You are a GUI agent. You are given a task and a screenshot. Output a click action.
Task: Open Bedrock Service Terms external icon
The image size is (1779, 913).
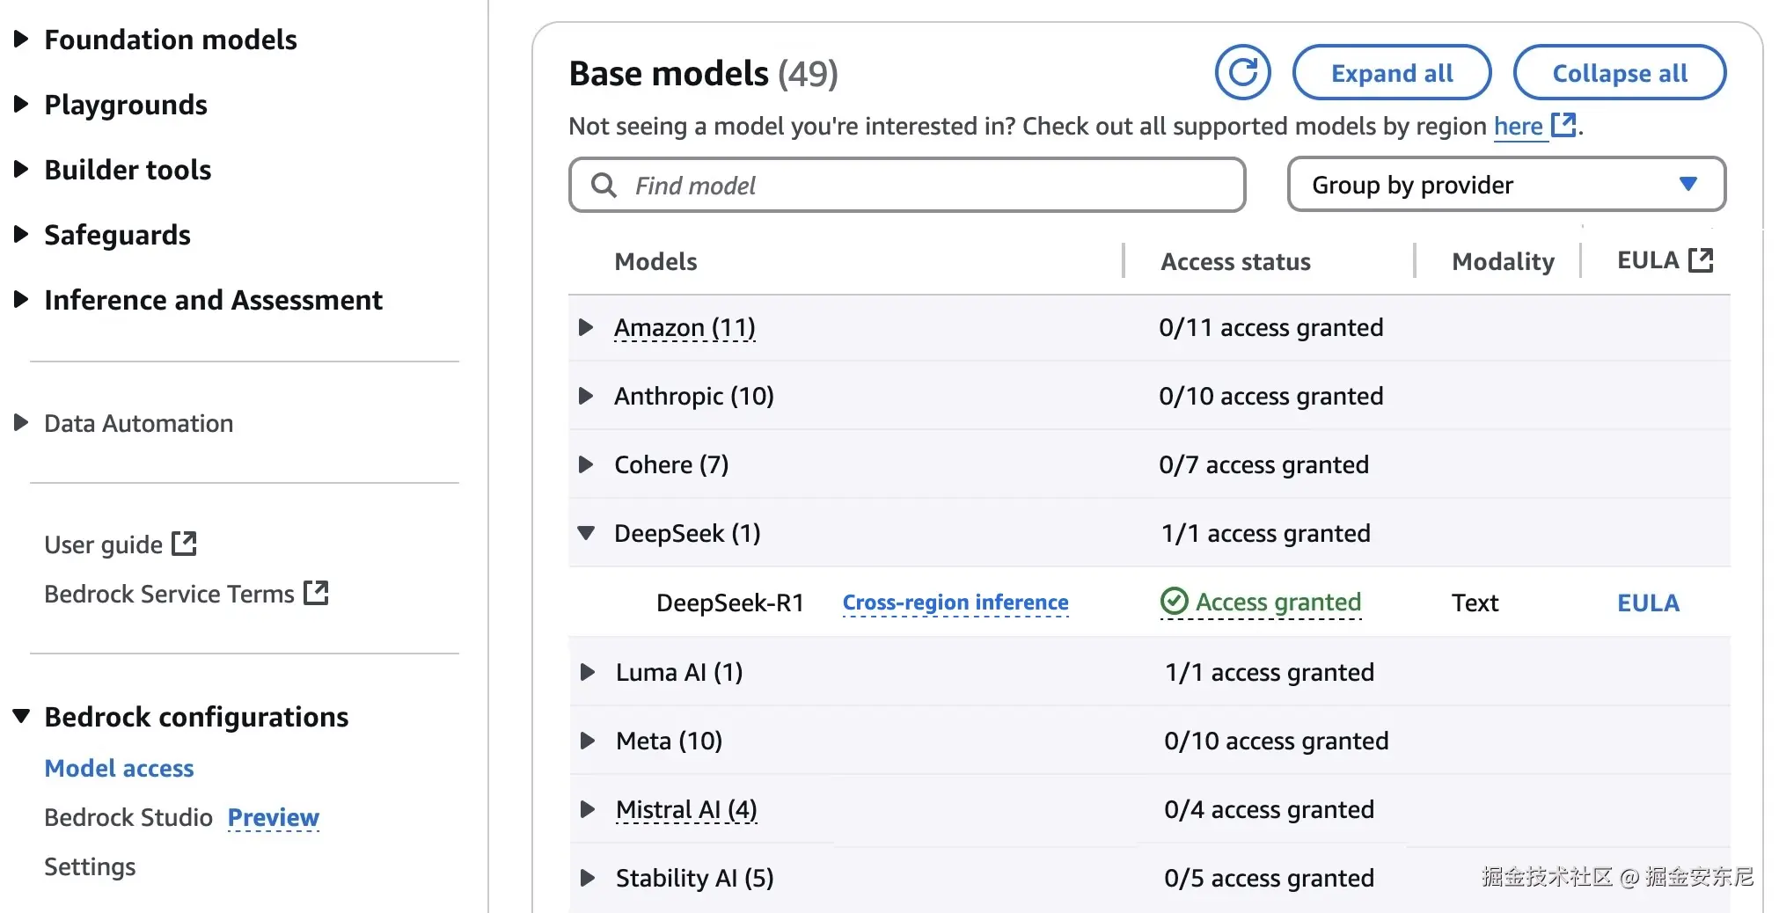point(316,593)
